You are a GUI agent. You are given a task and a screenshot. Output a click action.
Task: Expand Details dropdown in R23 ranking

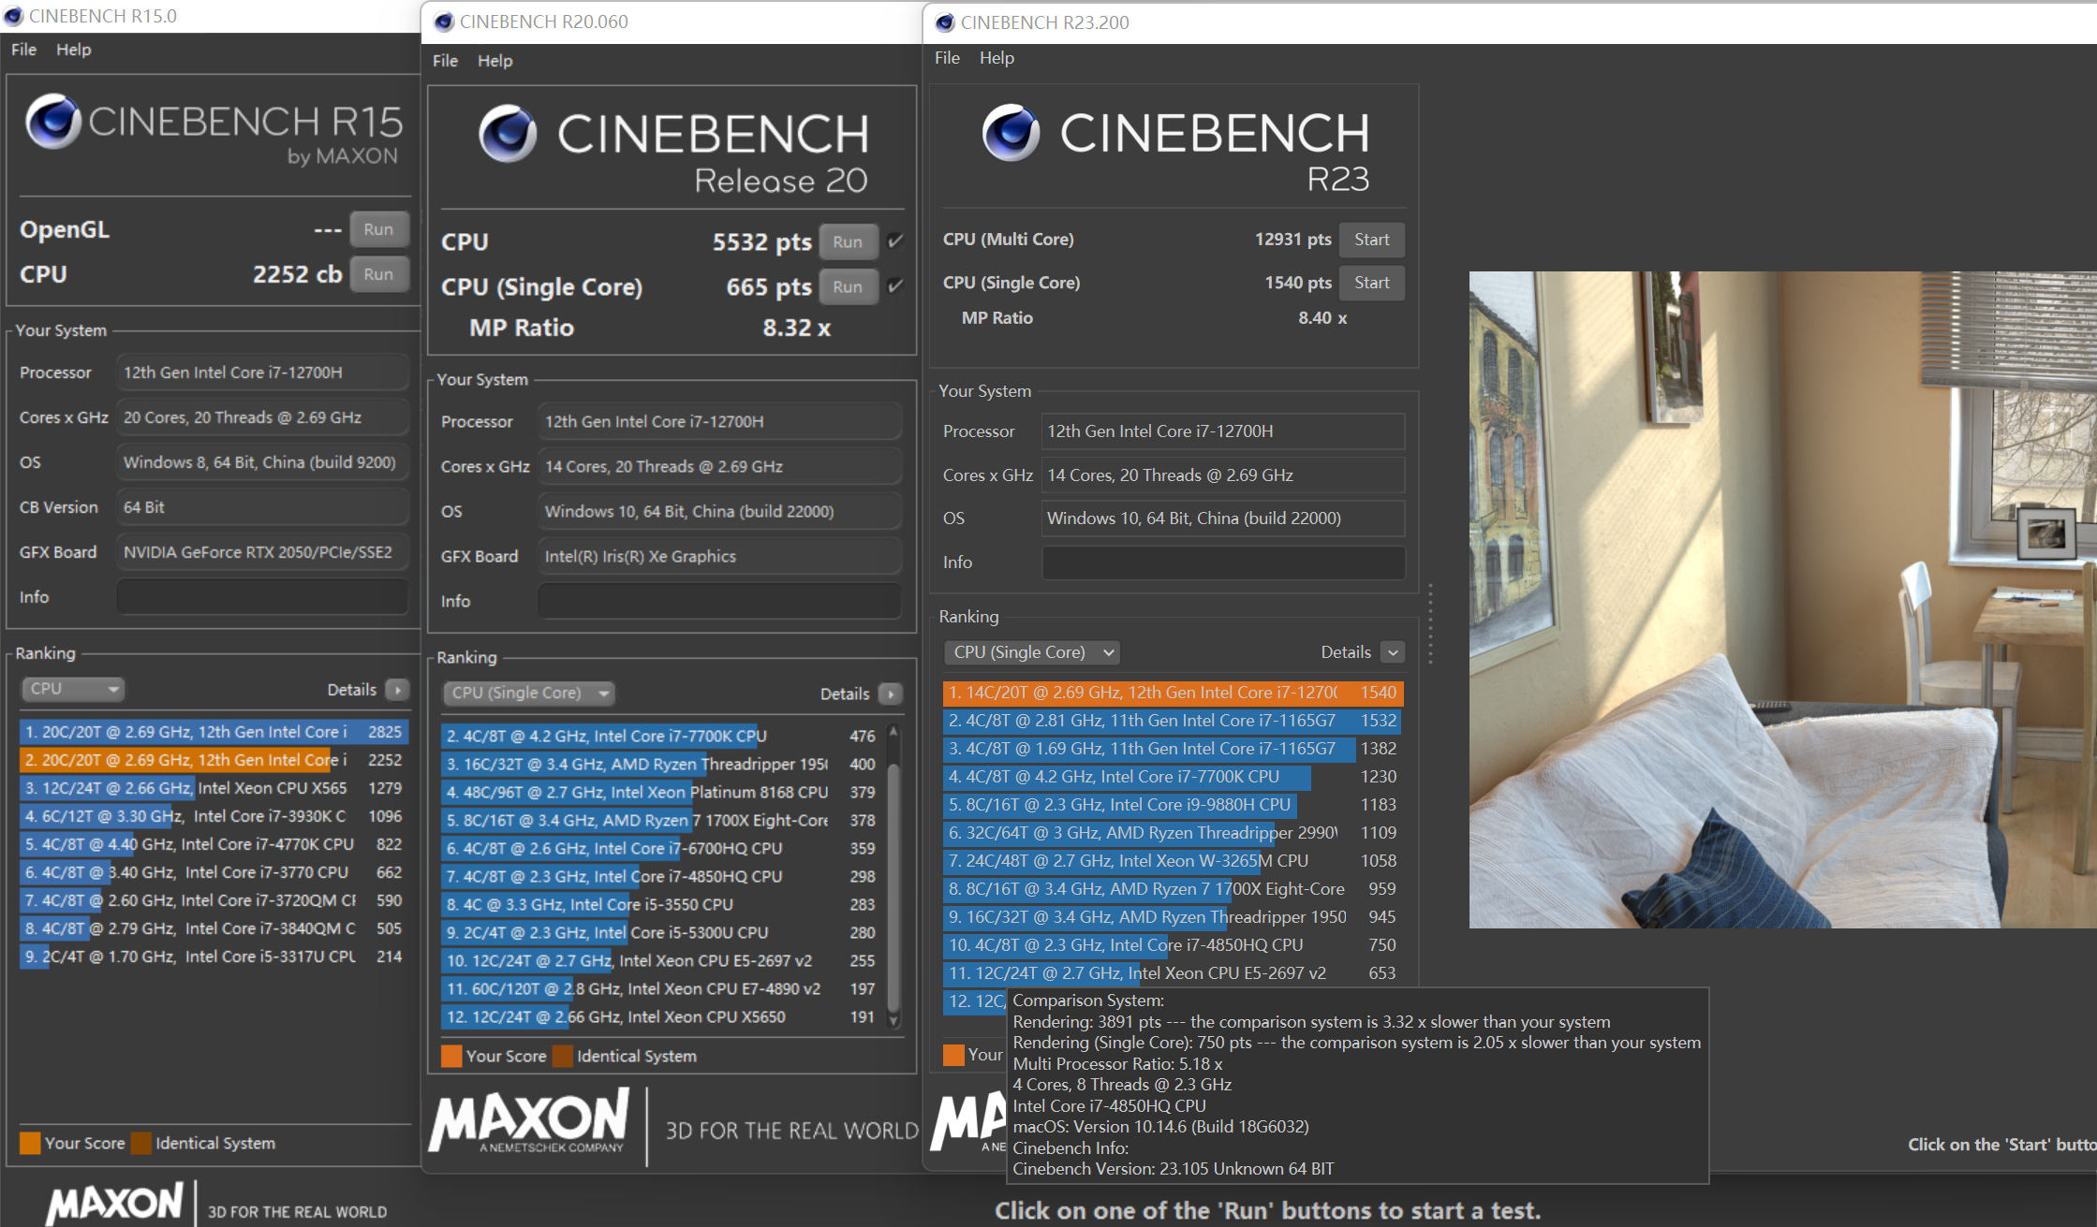tap(1394, 652)
